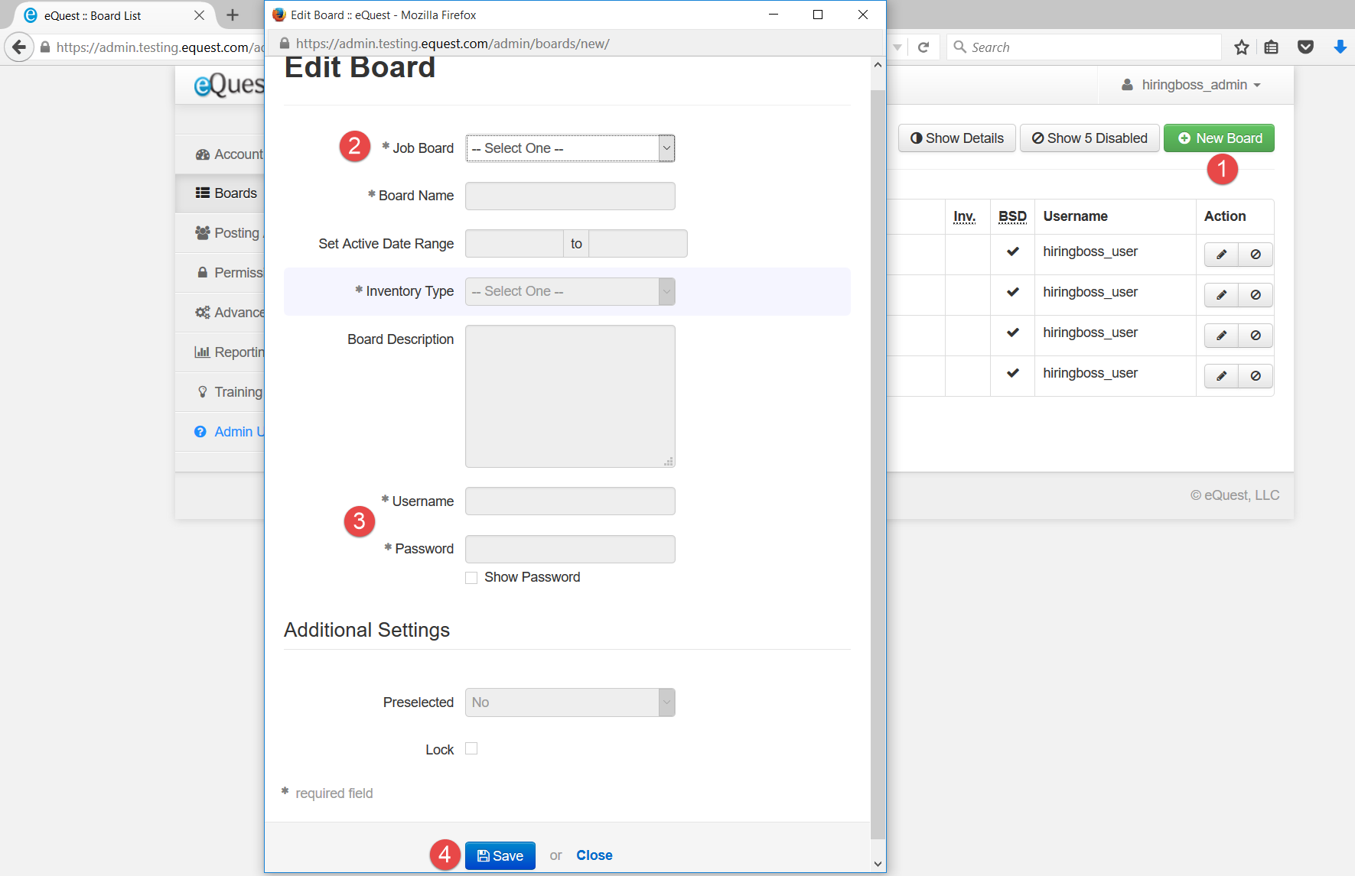This screenshot has width=1355, height=876.
Task: Click the Board Description text area
Action: pyautogui.click(x=570, y=396)
